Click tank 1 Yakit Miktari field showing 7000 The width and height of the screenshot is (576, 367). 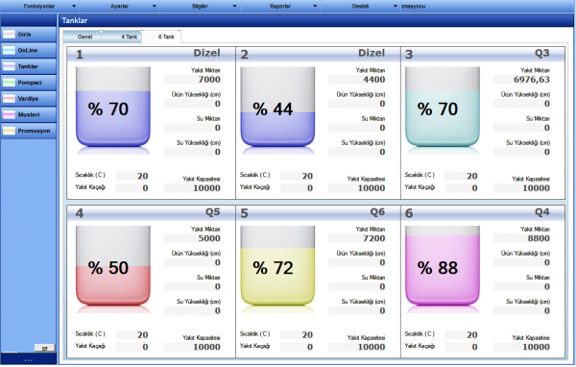point(193,80)
